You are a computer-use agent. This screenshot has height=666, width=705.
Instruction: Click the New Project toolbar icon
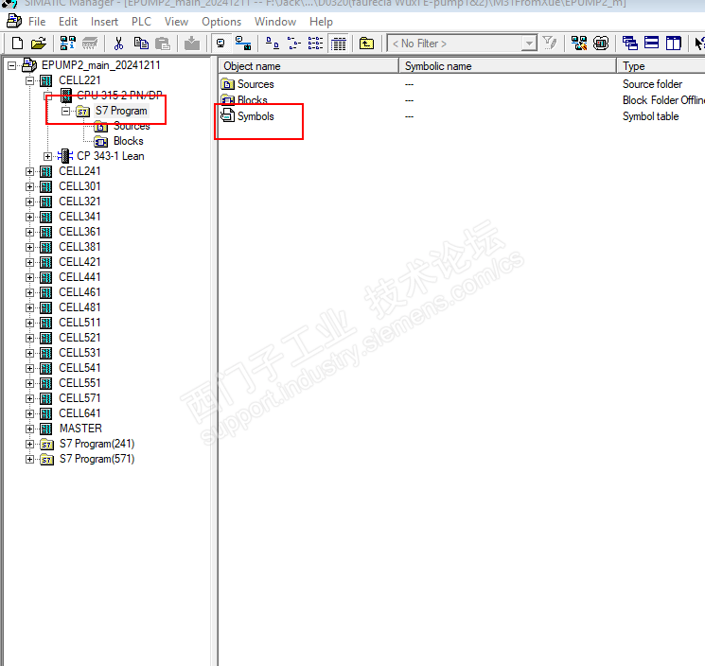click(x=17, y=44)
